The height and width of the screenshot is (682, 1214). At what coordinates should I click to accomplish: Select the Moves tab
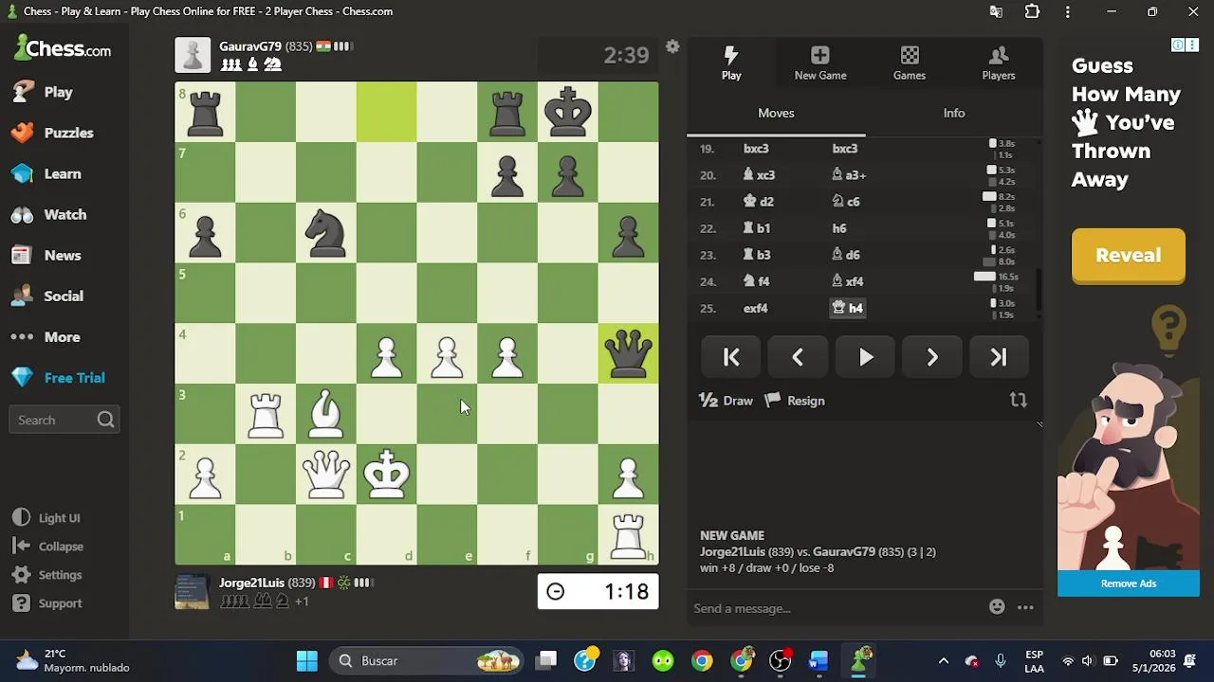pos(776,113)
